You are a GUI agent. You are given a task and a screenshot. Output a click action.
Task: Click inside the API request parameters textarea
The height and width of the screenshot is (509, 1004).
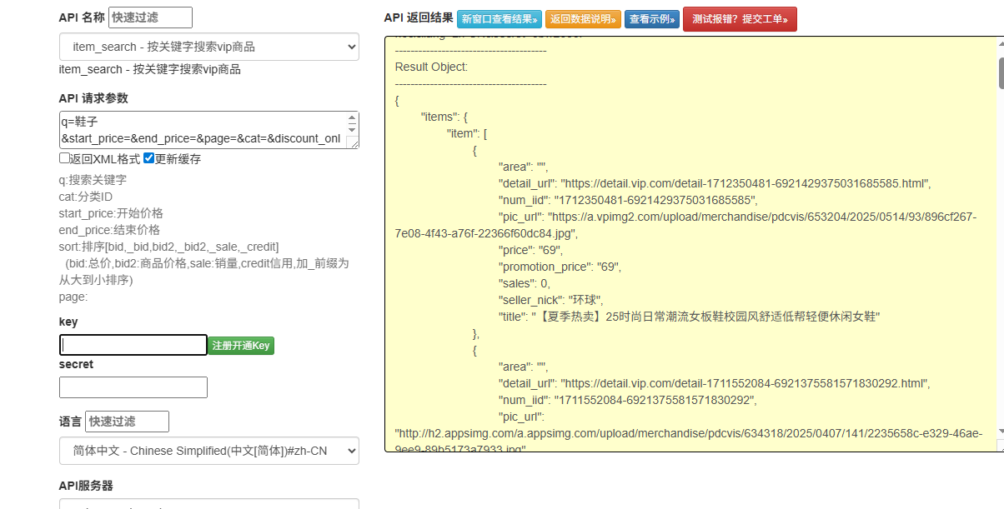coord(200,130)
